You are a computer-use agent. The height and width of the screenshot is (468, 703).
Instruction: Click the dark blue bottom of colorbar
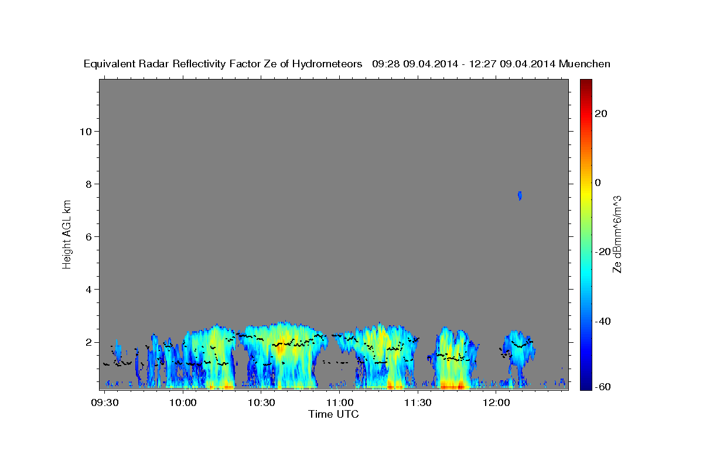pos(585,384)
